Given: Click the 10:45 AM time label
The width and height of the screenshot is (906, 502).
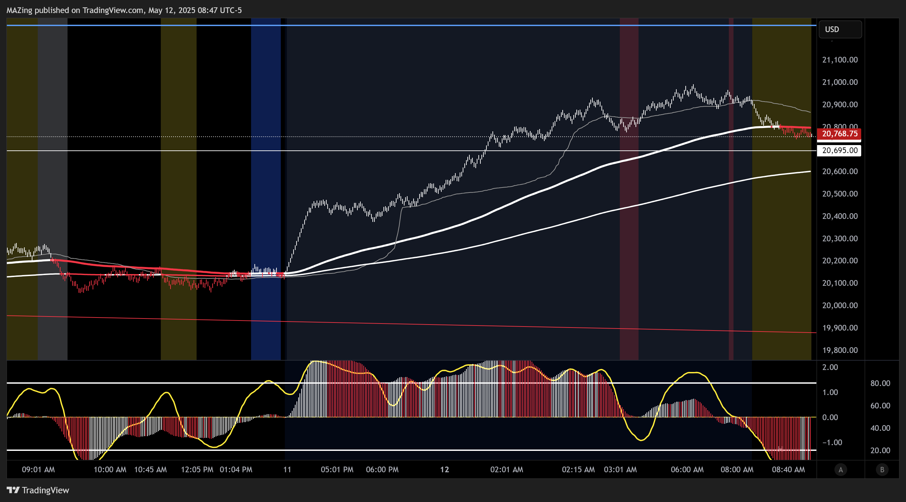Looking at the screenshot, I should [x=150, y=470].
